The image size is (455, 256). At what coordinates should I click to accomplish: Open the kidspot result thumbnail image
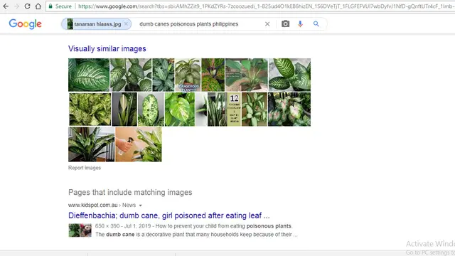pos(80,230)
